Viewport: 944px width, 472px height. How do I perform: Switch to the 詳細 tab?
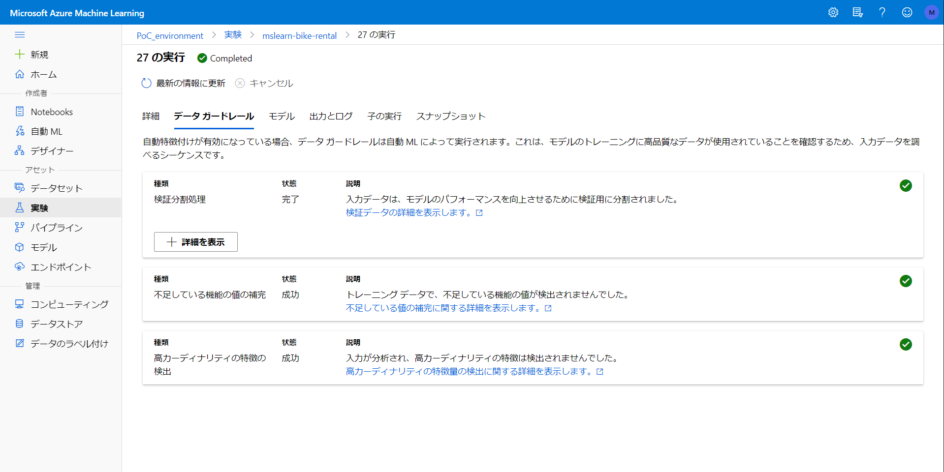[151, 116]
